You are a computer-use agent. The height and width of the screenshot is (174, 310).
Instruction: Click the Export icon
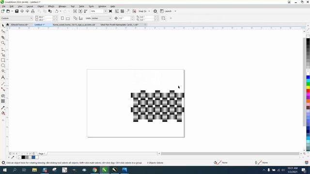click(80, 11)
